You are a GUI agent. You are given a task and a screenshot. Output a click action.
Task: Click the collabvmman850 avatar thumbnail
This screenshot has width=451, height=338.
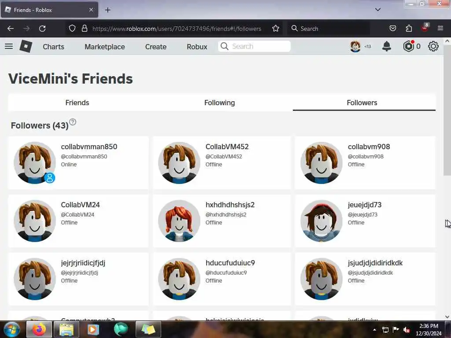click(34, 163)
